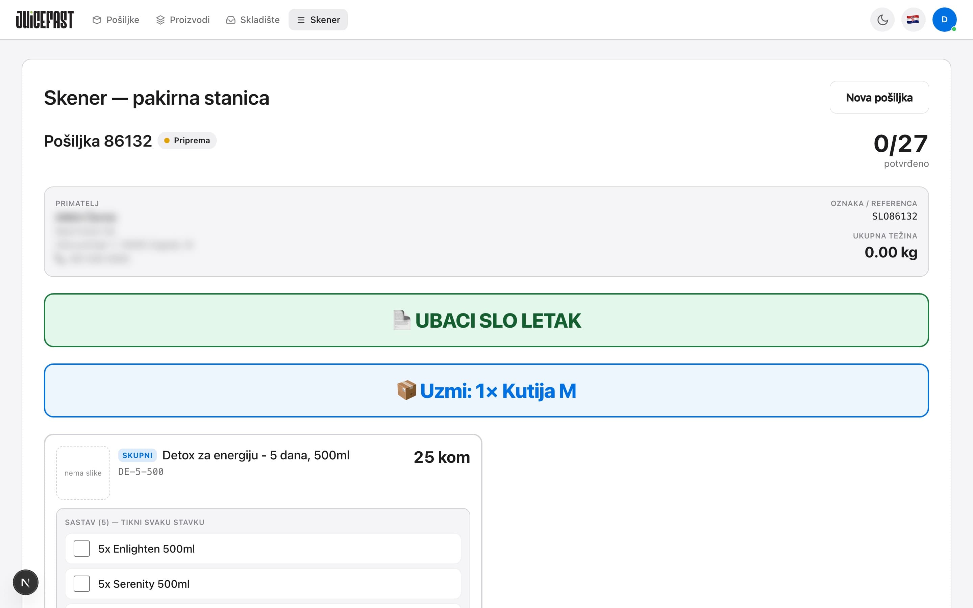Click the box icon beside Uzmi
The width and height of the screenshot is (973, 608).
click(x=406, y=390)
